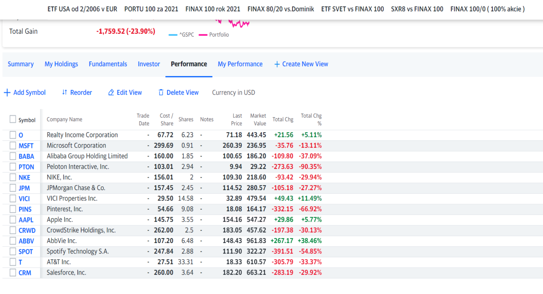Sort by the Market Value column header
543x294 pixels.
pyautogui.click(x=258, y=119)
